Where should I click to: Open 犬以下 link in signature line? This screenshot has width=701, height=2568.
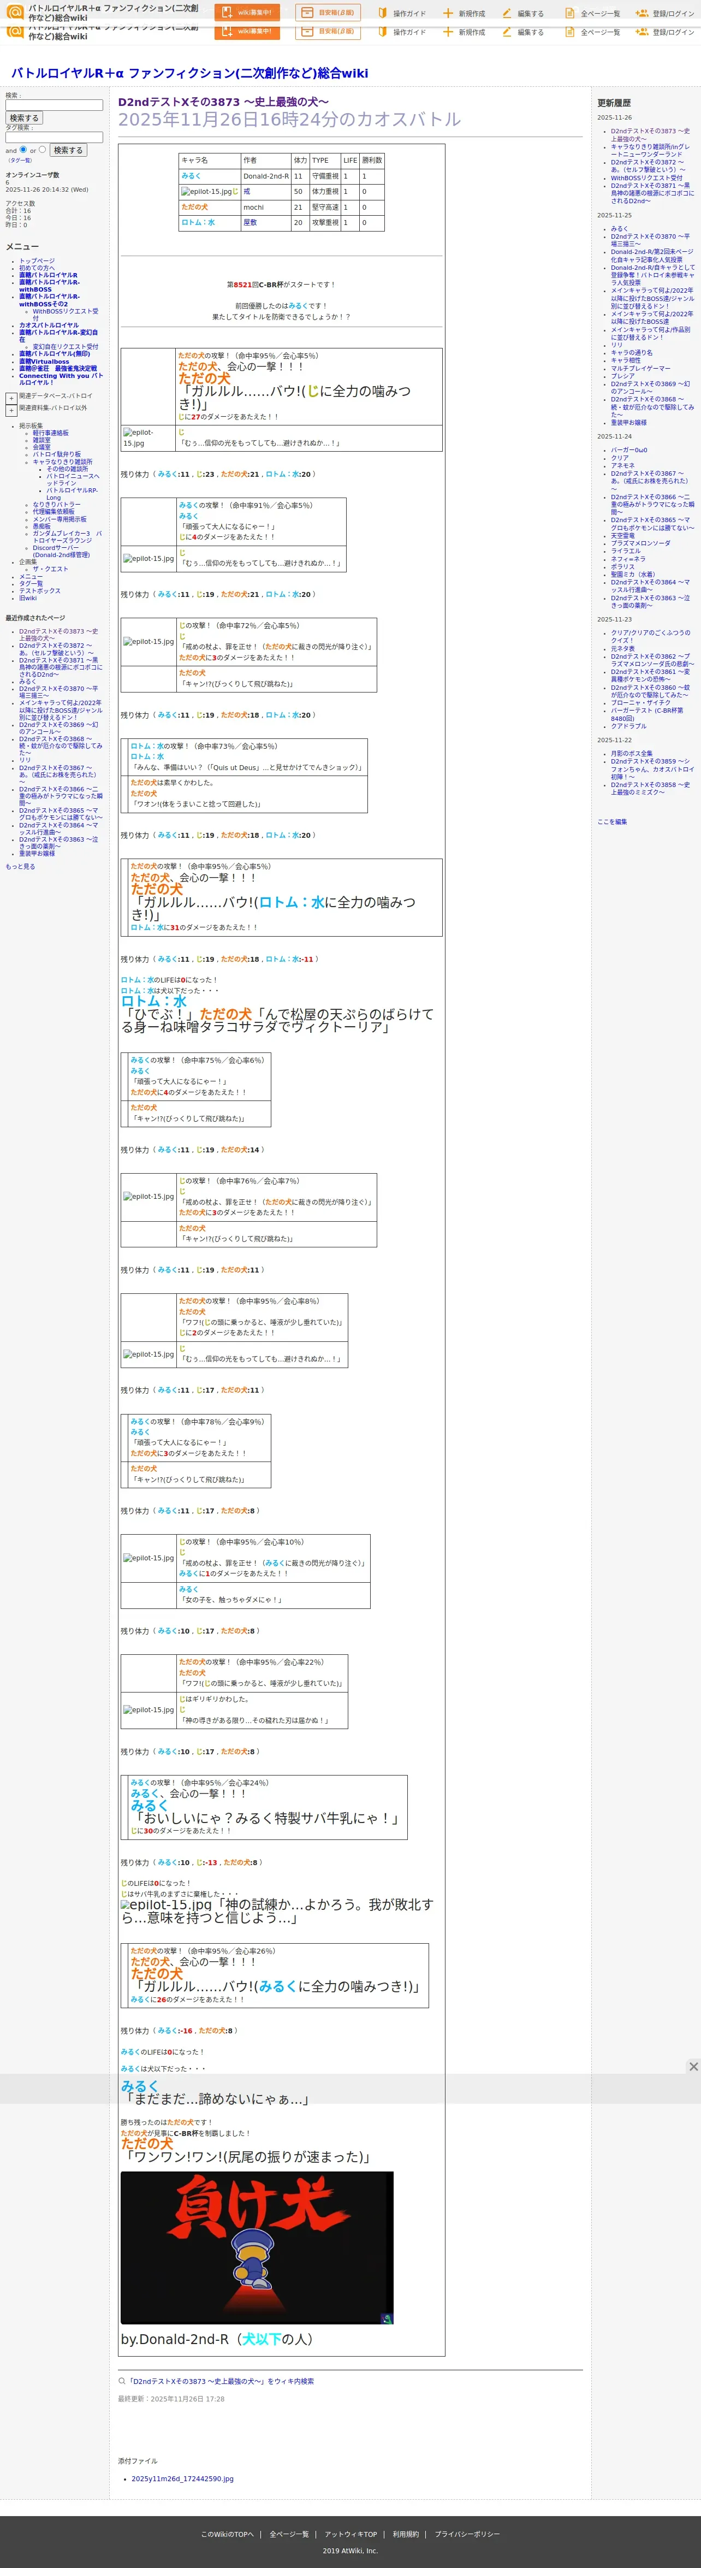[x=262, y=2339]
